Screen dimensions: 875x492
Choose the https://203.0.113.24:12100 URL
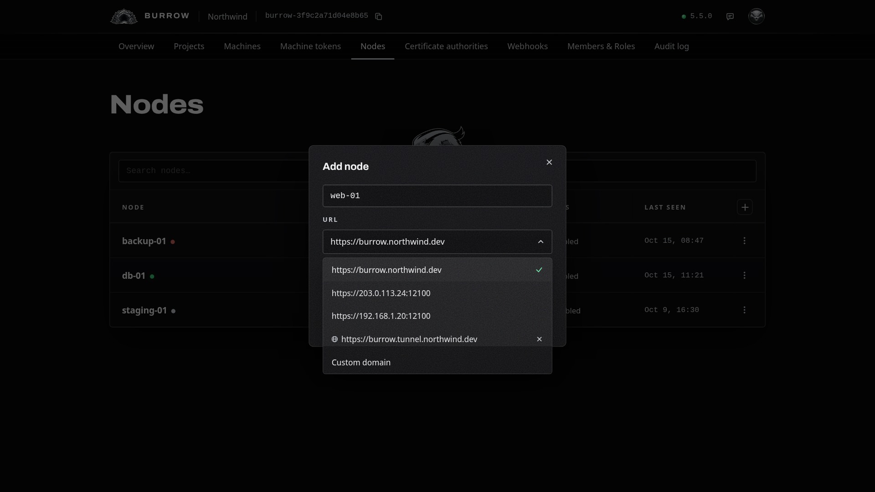[x=437, y=293]
